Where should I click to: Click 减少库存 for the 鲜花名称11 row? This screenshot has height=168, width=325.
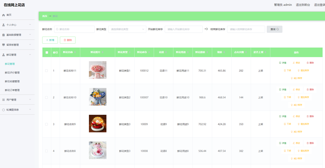tap(296, 78)
